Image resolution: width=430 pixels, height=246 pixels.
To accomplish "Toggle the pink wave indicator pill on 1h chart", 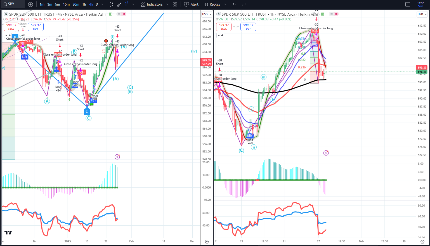I will [336, 14].
